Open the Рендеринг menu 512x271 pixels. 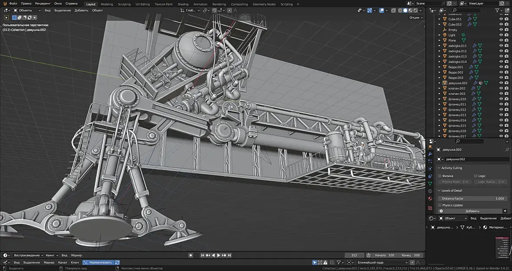tap(43, 3)
